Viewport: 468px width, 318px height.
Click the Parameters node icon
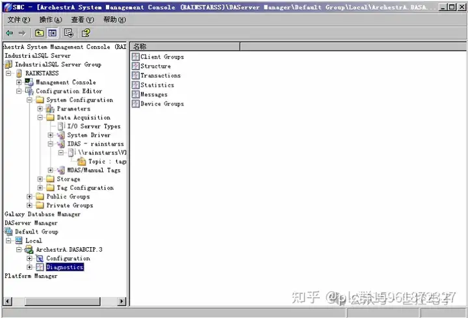(50, 109)
